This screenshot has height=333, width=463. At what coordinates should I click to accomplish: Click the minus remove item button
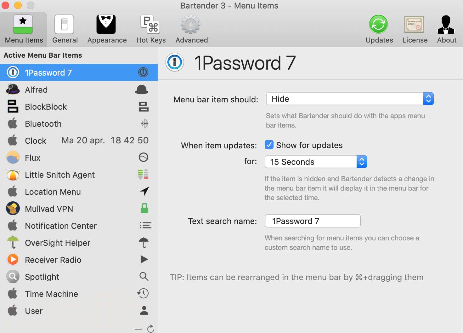click(138, 329)
